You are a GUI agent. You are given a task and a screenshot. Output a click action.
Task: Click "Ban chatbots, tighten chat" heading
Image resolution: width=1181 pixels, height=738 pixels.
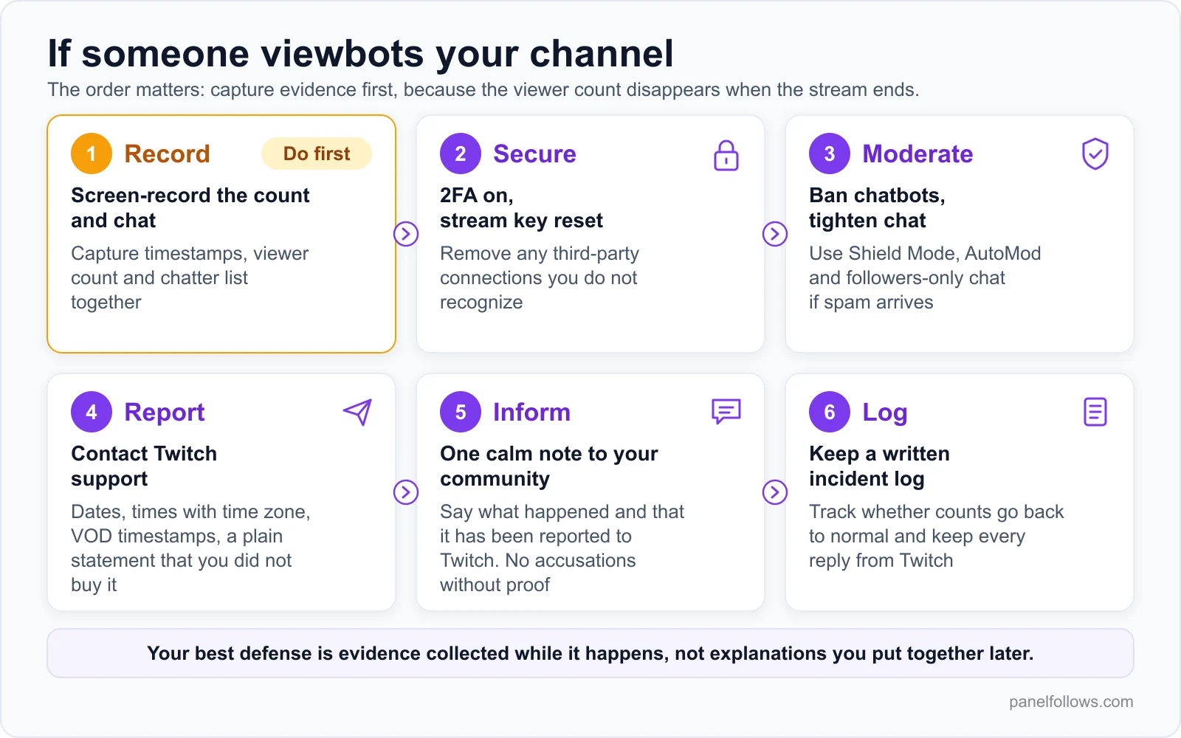pyautogui.click(x=877, y=208)
